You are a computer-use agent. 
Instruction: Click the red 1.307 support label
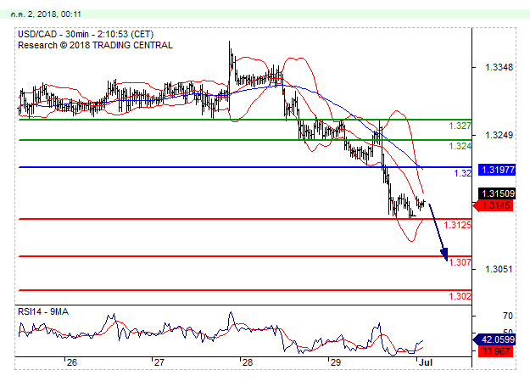click(x=460, y=262)
